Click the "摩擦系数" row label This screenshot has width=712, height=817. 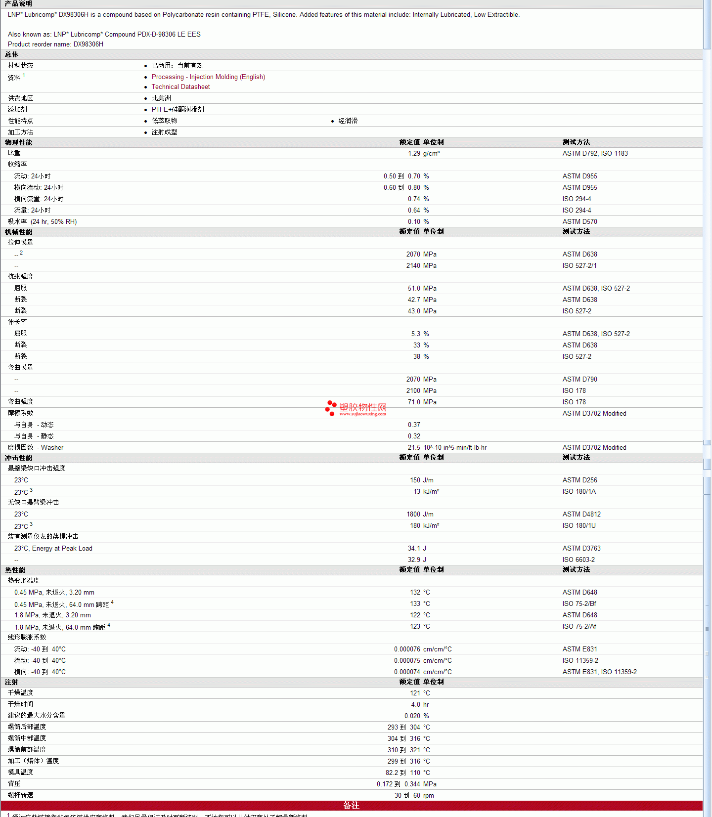click(21, 413)
